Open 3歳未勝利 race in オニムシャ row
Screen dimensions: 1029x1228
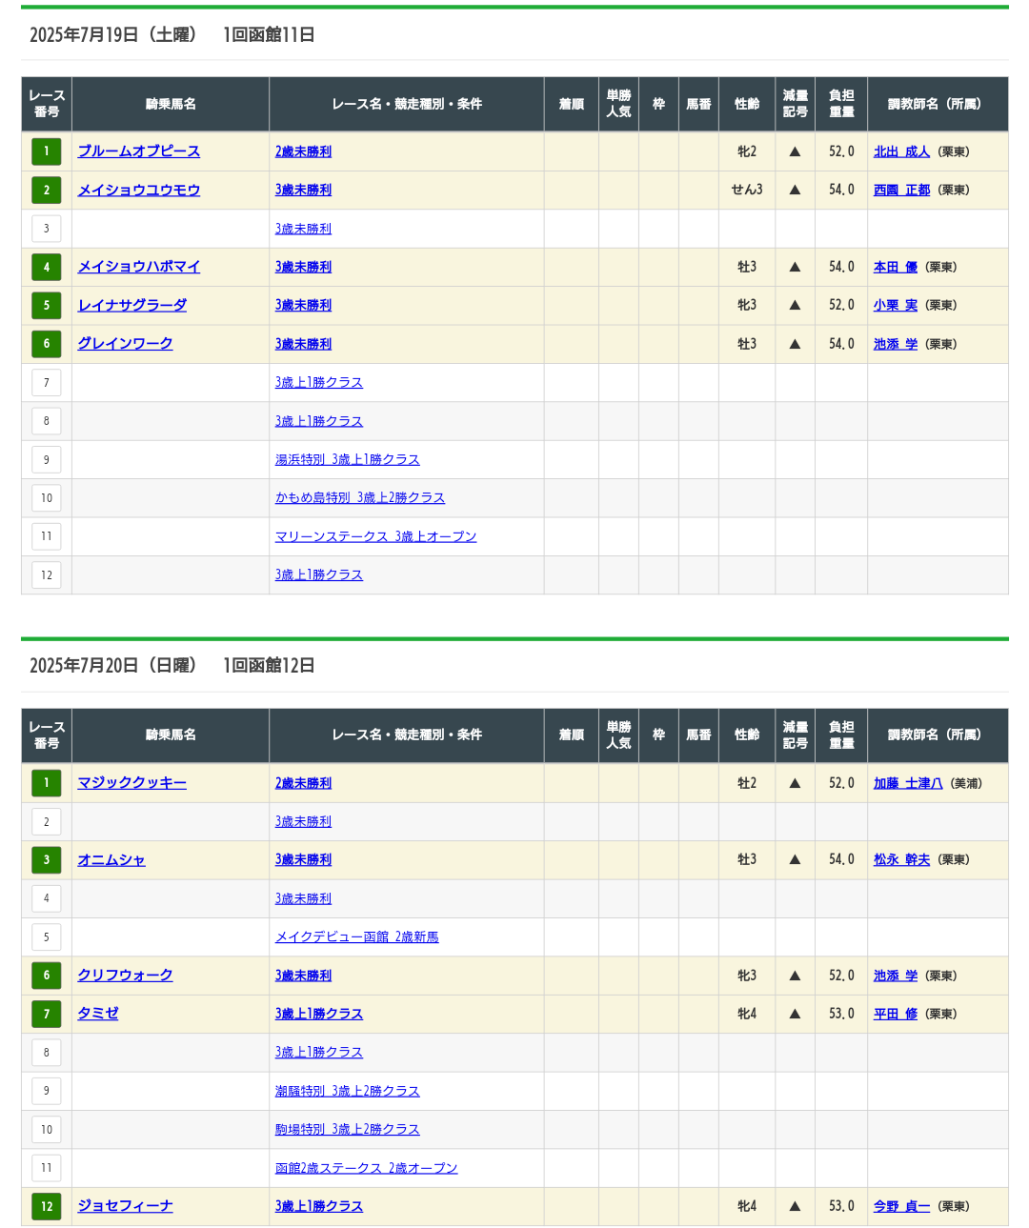(x=303, y=859)
